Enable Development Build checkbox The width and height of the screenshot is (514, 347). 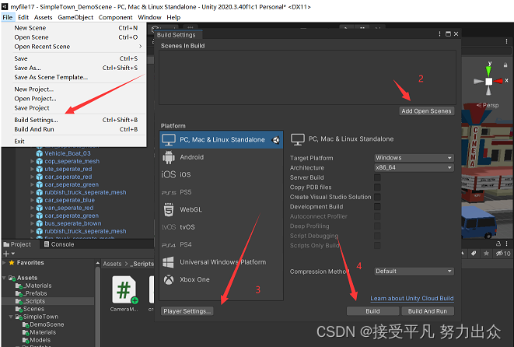(377, 207)
